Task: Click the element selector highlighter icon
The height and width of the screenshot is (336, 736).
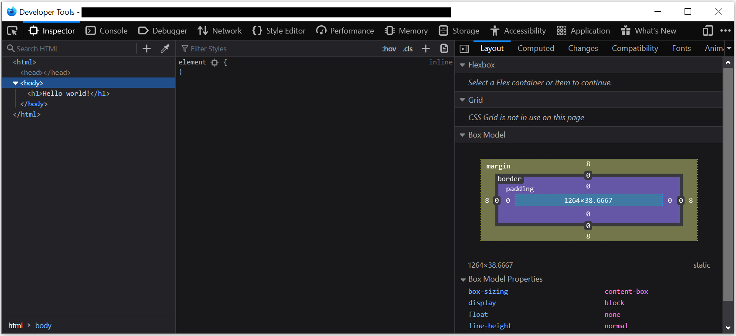Action: [215, 63]
